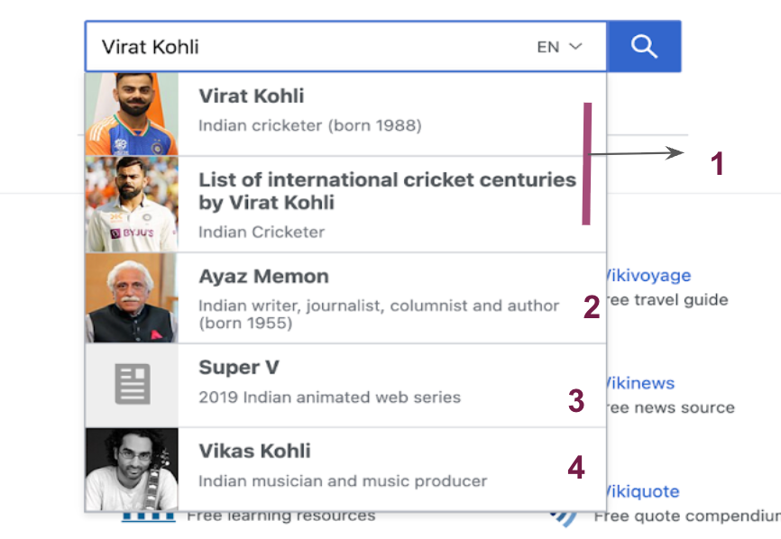Viewport: 781px width, 539px height.
Task: Open the Wikinews link
Action: [640, 383]
